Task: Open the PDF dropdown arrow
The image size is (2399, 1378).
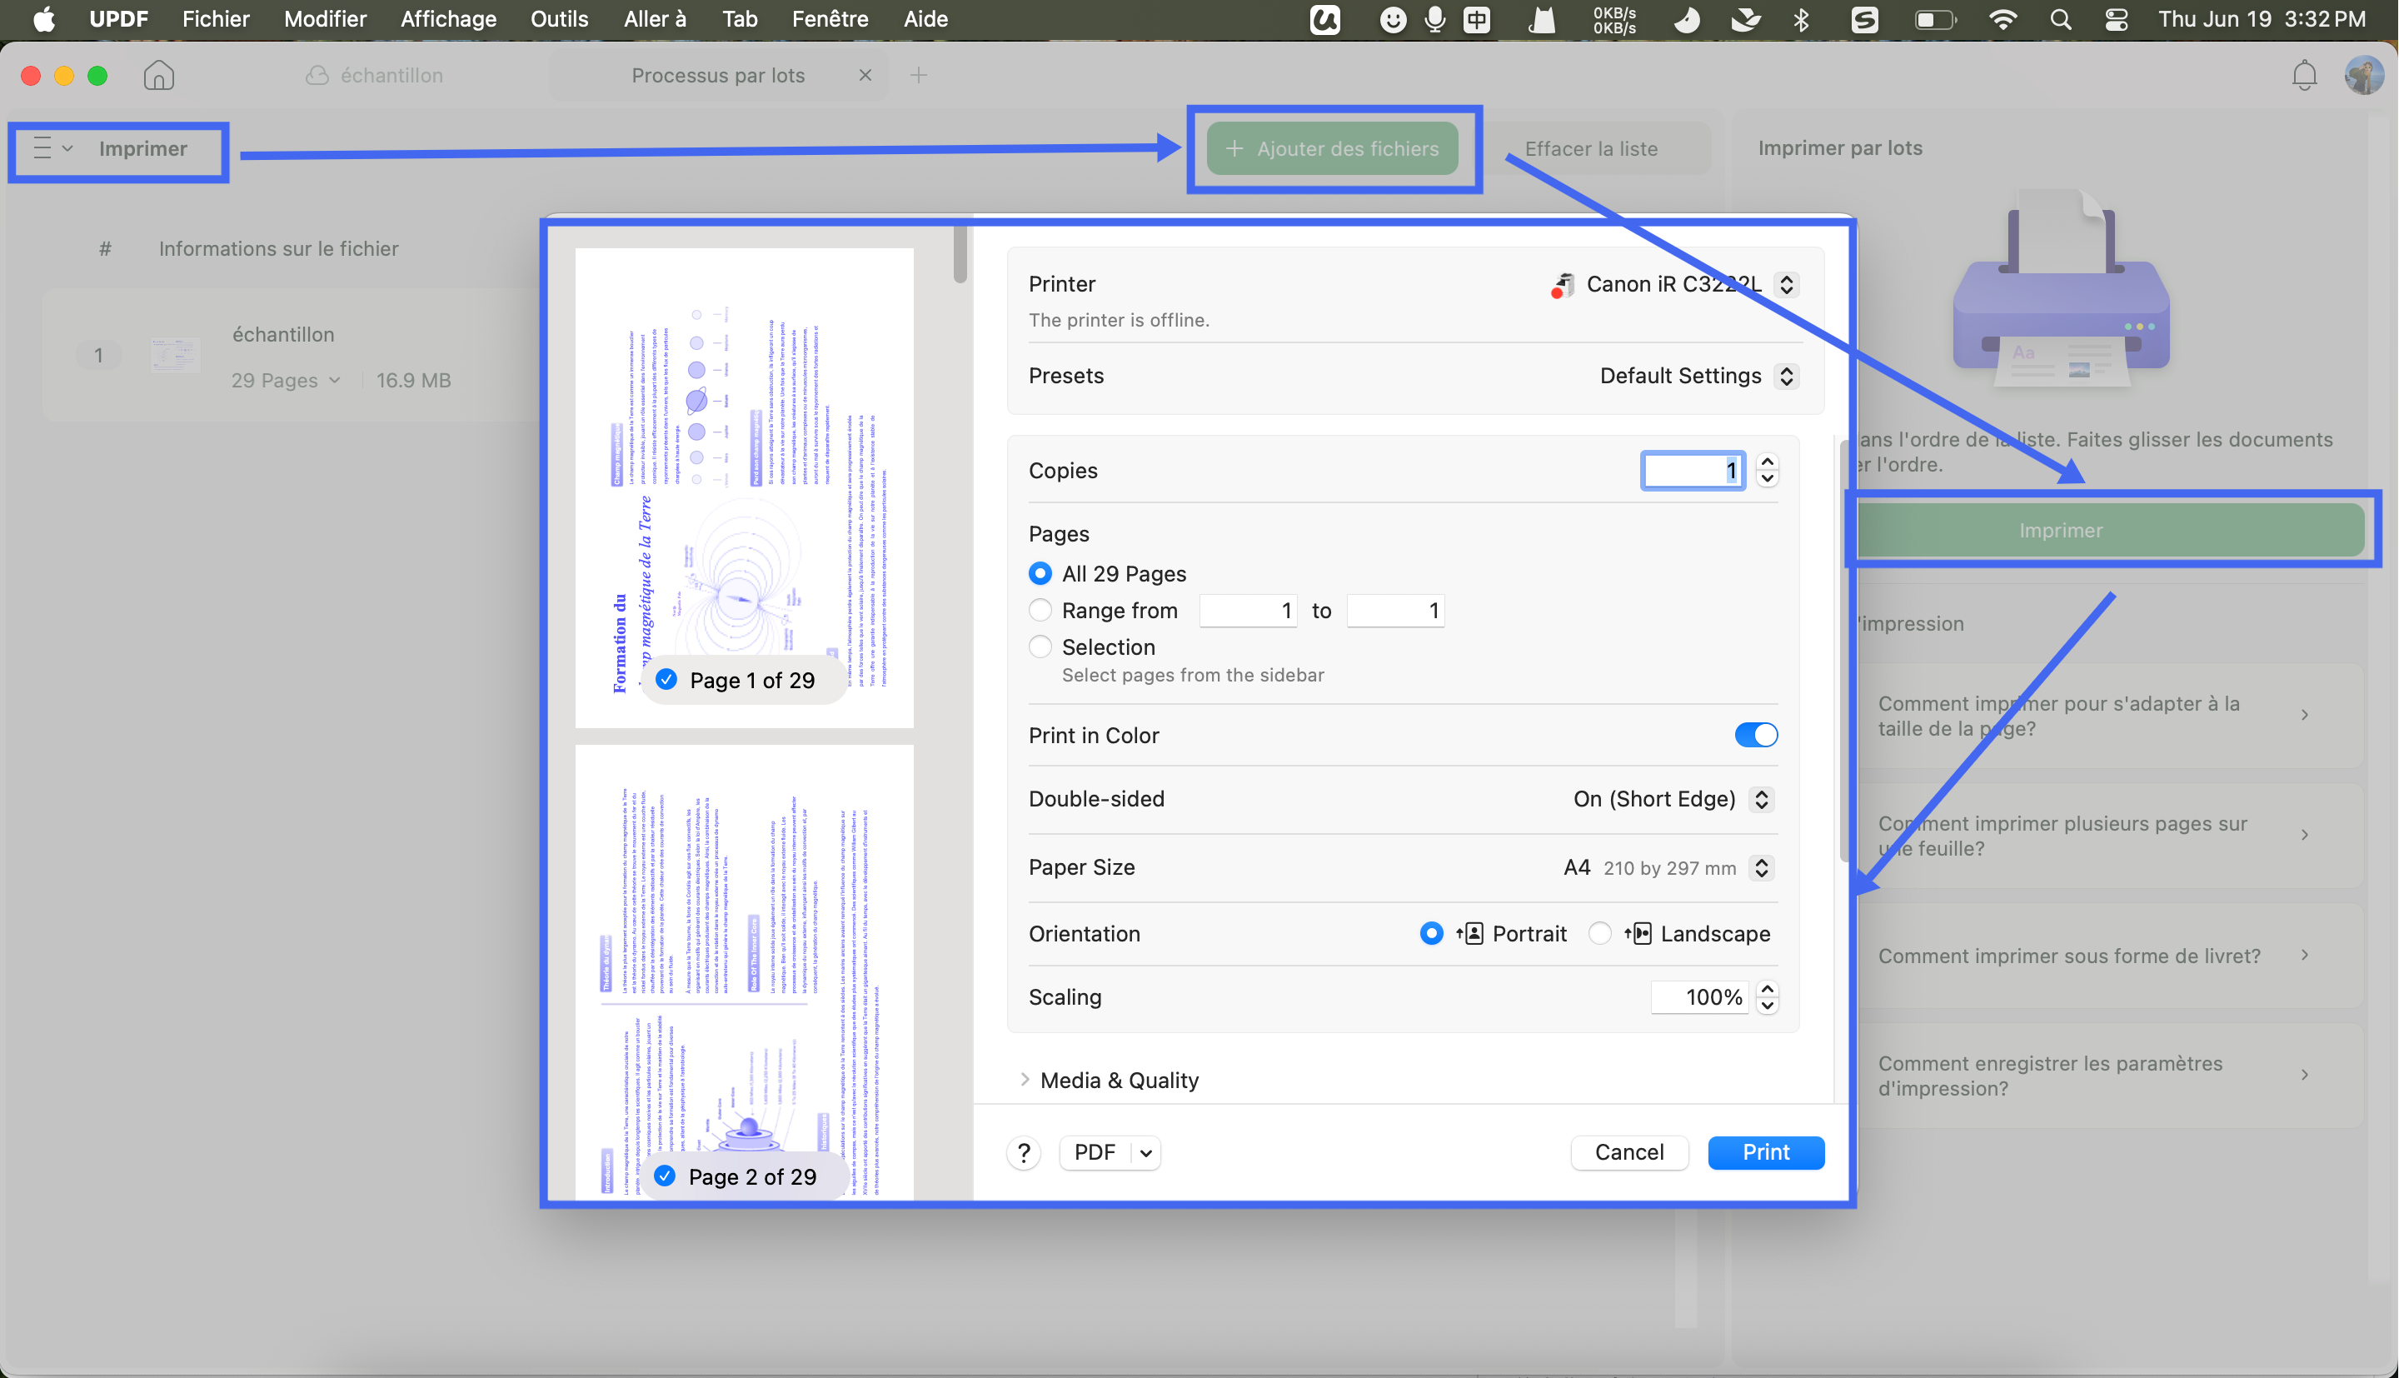Action: coord(1145,1153)
